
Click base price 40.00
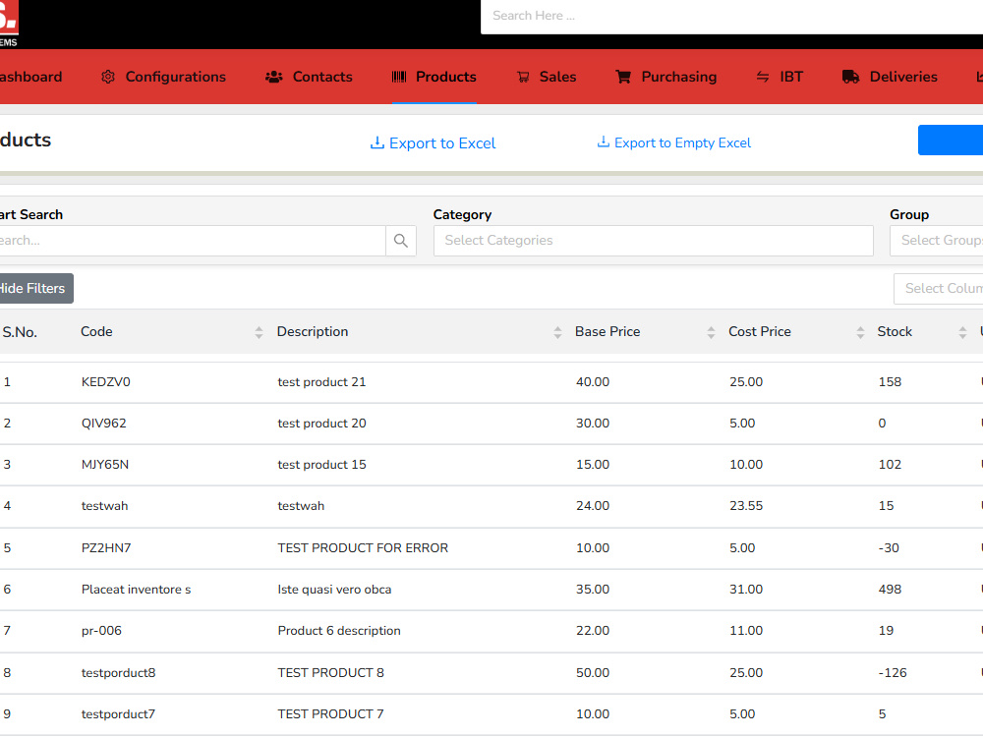point(593,381)
